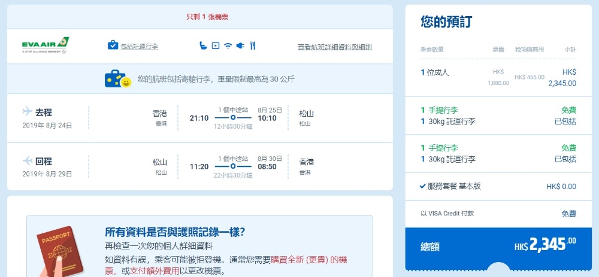Click the 以 VISA Credit 付款 row
599x277 pixels.
tap(498, 214)
